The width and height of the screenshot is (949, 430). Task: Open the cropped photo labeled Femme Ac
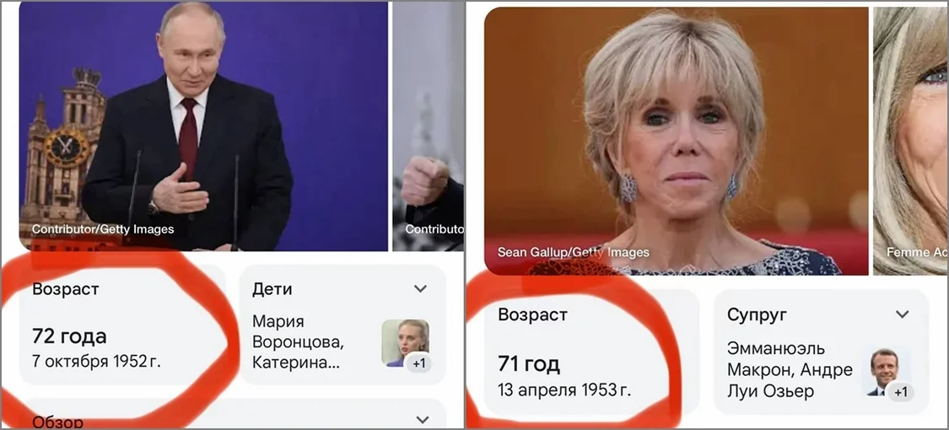(x=911, y=141)
